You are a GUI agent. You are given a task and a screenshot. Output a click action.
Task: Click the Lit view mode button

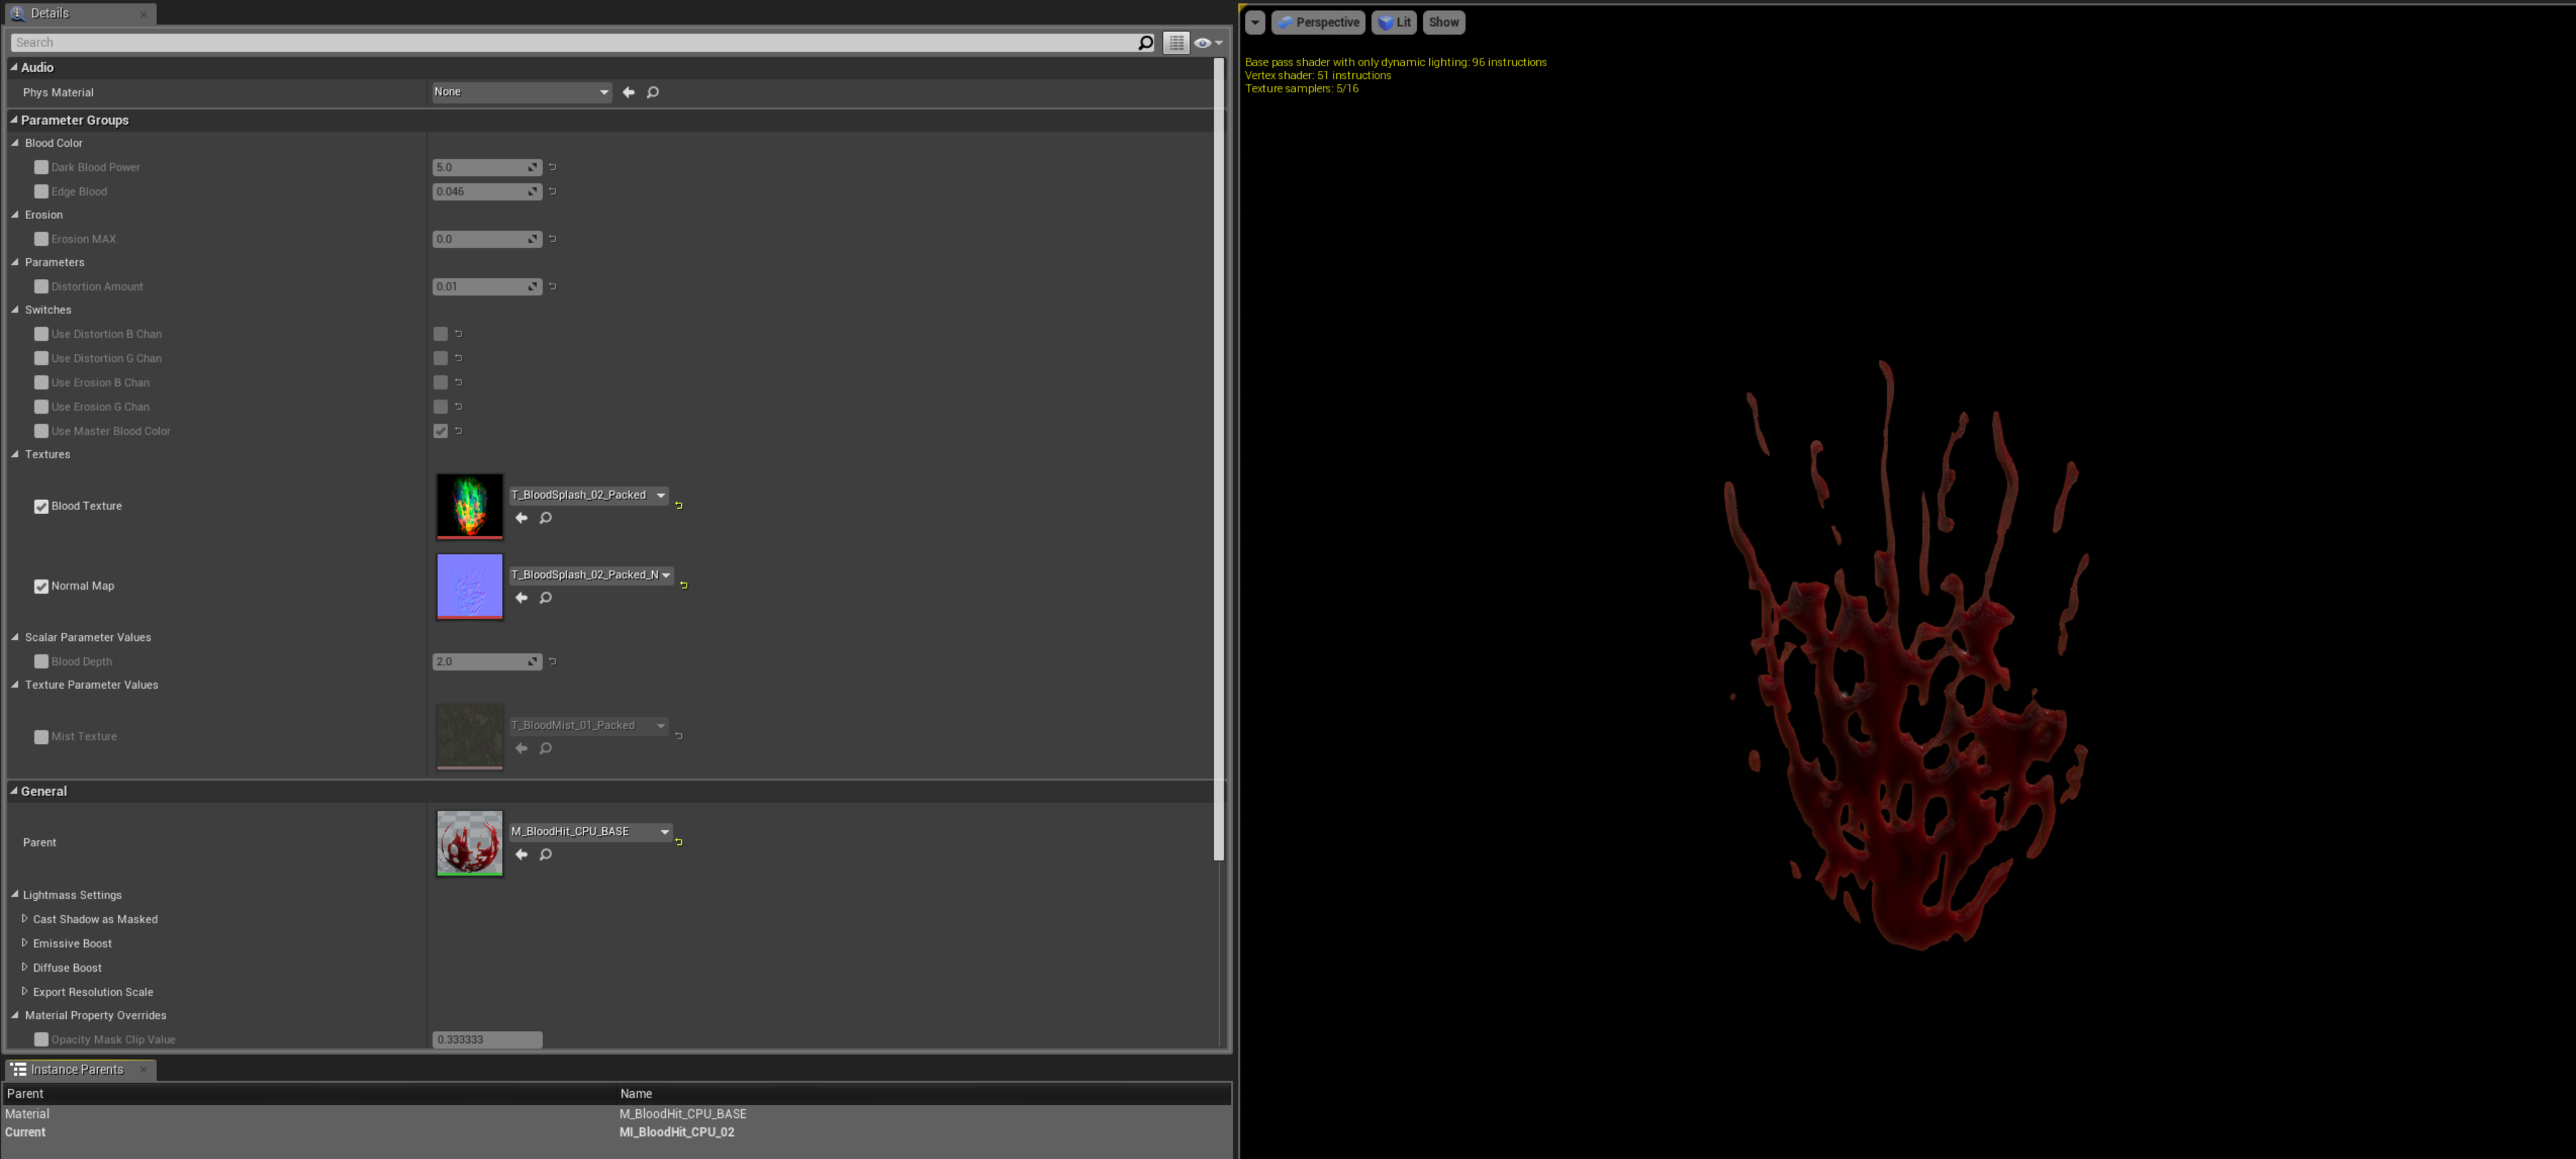[1395, 22]
